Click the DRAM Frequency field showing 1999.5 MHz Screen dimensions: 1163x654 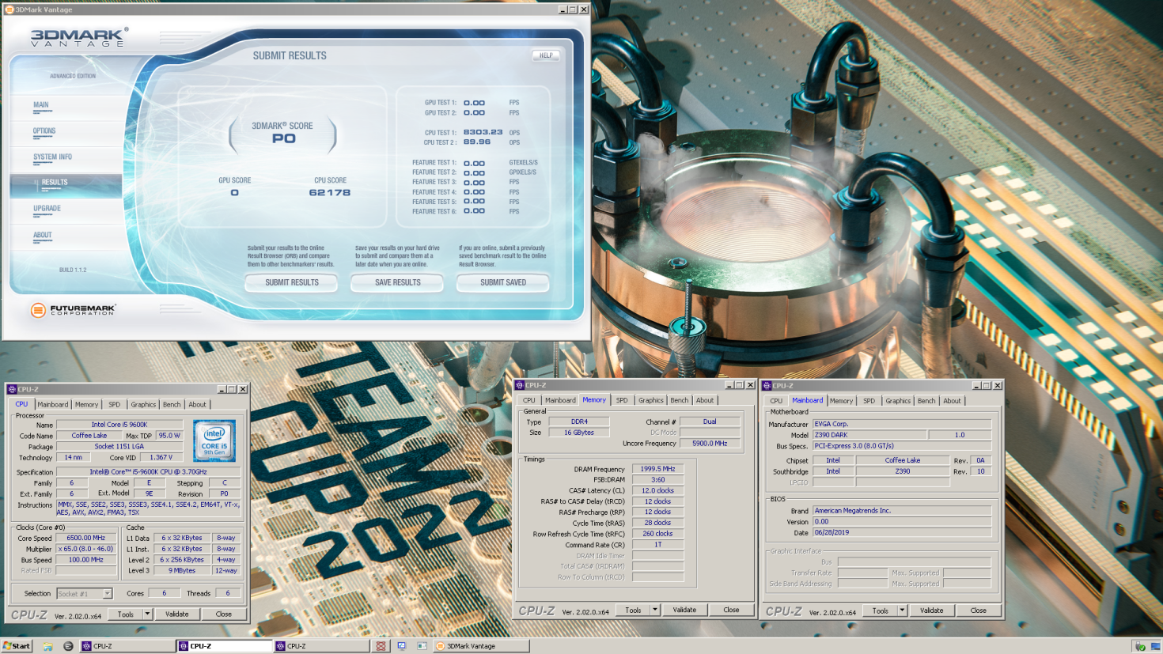point(657,469)
